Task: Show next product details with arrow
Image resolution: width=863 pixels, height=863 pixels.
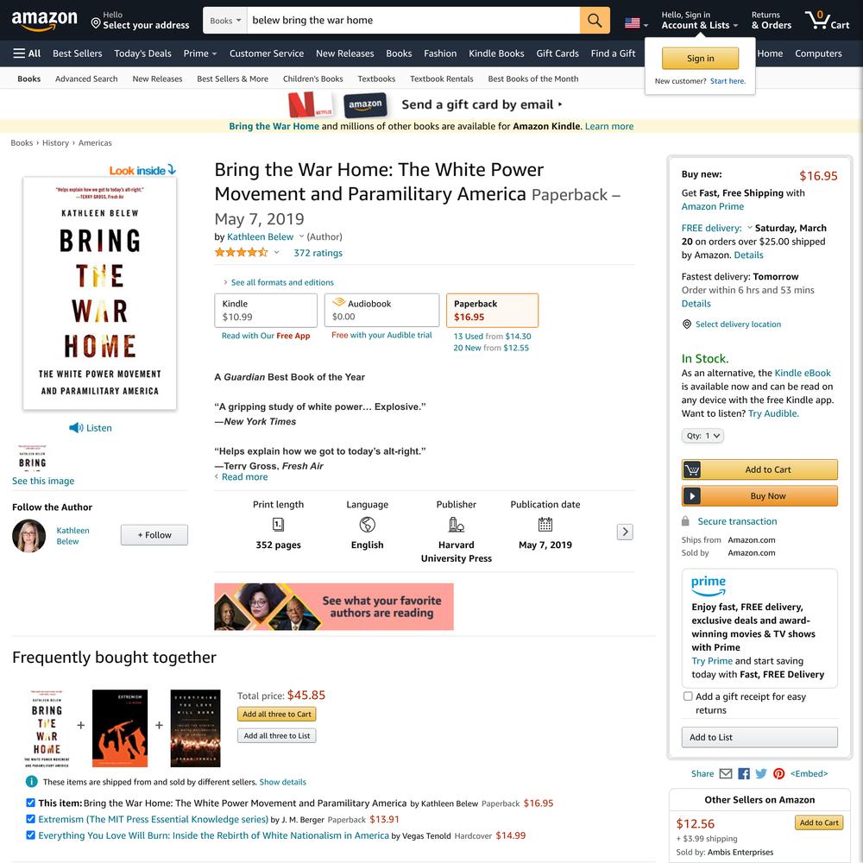Action: [x=625, y=532]
